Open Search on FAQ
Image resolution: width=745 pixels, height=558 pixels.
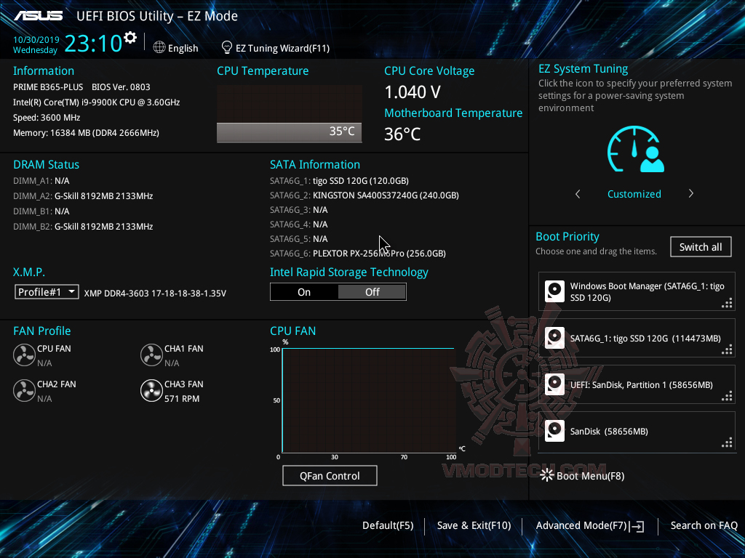[704, 525]
